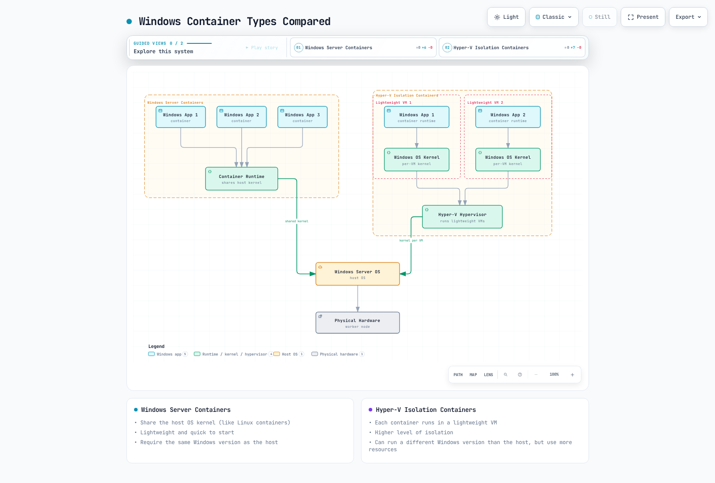Image resolution: width=715 pixels, height=483 pixels.
Task: Select the Windows Server OS host icon
Action: tap(320, 267)
